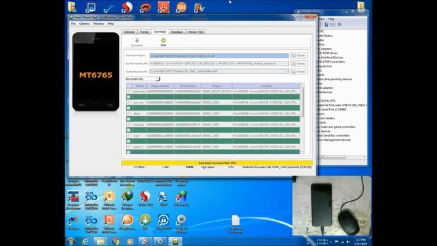Click the partition table scrollbar down arrow
437x246 pixels.
tap(302, 152)
